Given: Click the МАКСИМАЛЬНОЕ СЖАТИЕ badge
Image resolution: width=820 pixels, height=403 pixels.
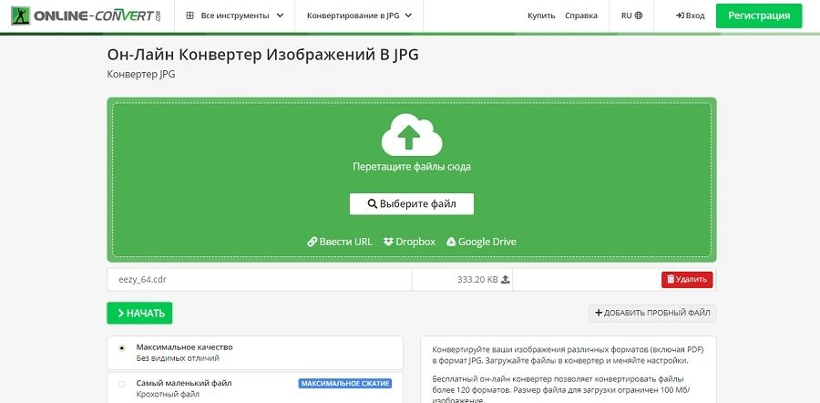Looking at the screenshot, I should coord(345,384).
